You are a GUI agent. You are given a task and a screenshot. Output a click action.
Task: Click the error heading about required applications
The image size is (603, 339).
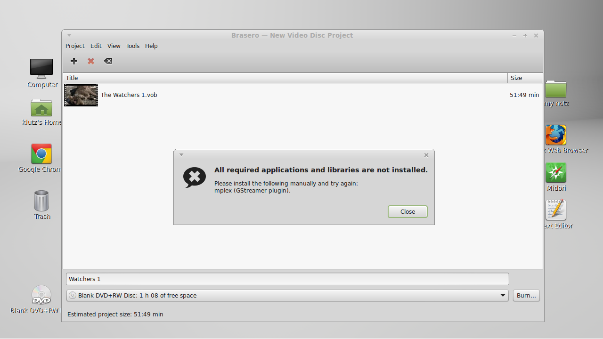321,170
